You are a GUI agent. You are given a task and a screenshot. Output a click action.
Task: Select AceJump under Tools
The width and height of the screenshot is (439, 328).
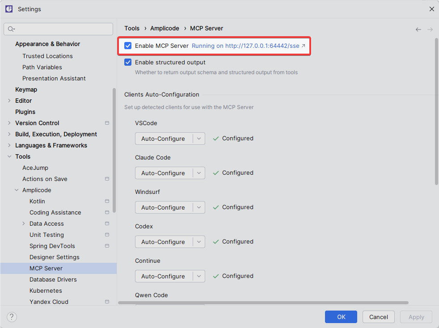pyautogui.click(x=35, y=168)
